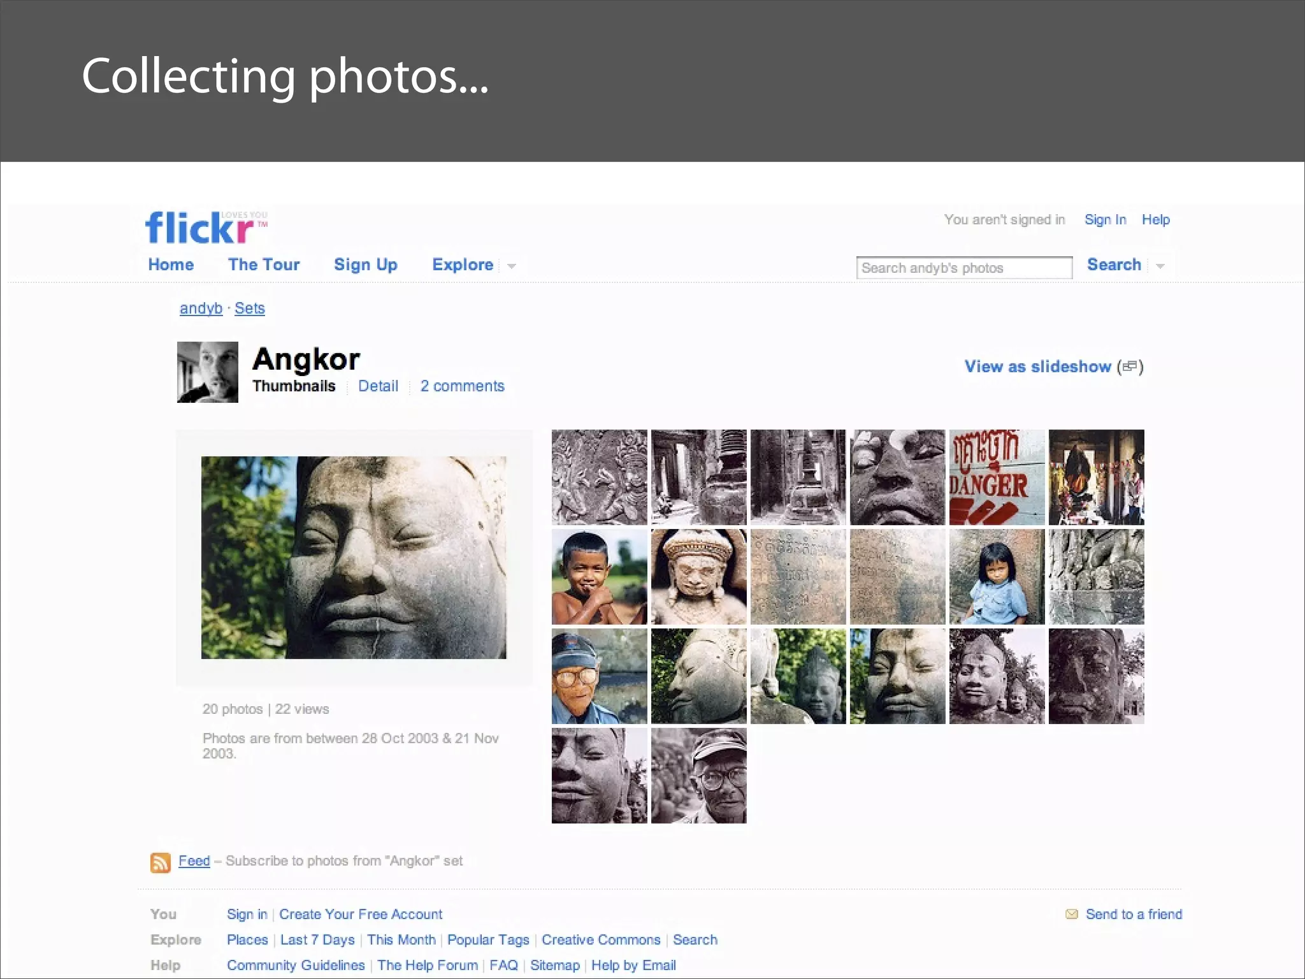Click the slideshow popup icon

point(1130,366)
